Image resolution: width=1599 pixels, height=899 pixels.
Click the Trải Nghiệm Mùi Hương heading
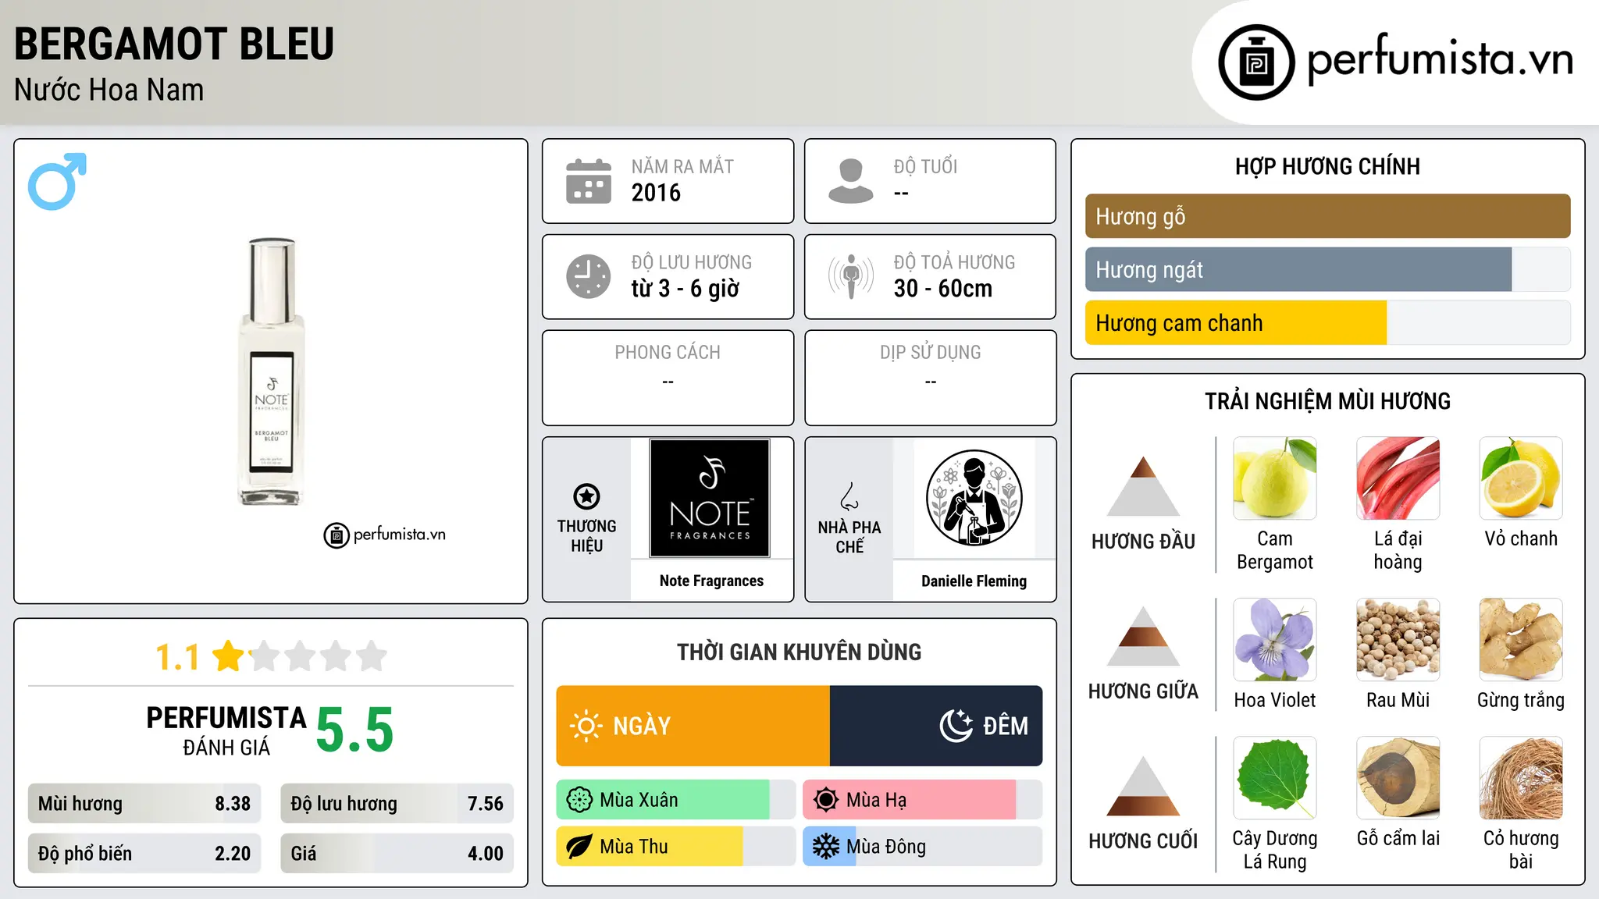(x=1327, y=401)
